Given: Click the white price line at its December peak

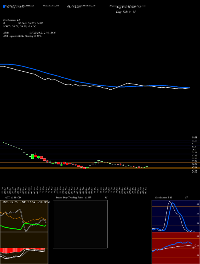Looking at the screenshot, I should [x=128, y=83].
